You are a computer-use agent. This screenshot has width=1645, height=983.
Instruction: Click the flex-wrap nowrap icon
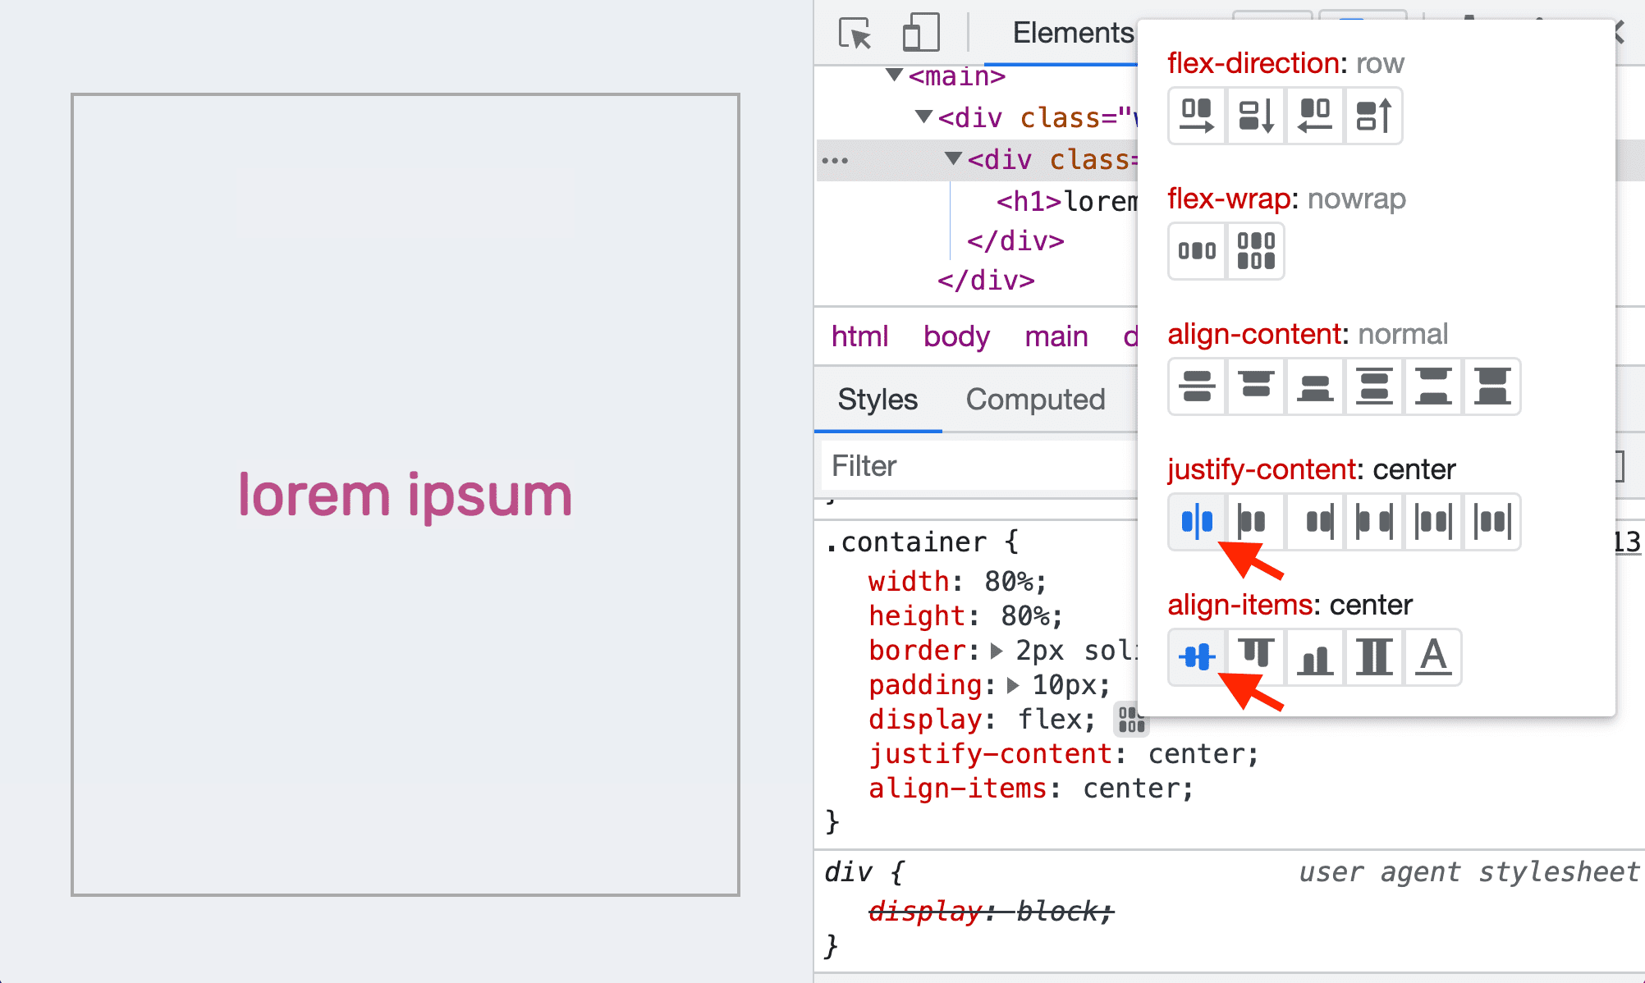[1197, 250]
